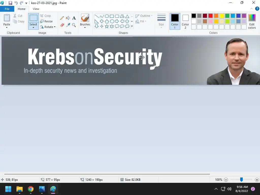Click the Rectangular Select button
Screen dimensions: 260x195
33,18
